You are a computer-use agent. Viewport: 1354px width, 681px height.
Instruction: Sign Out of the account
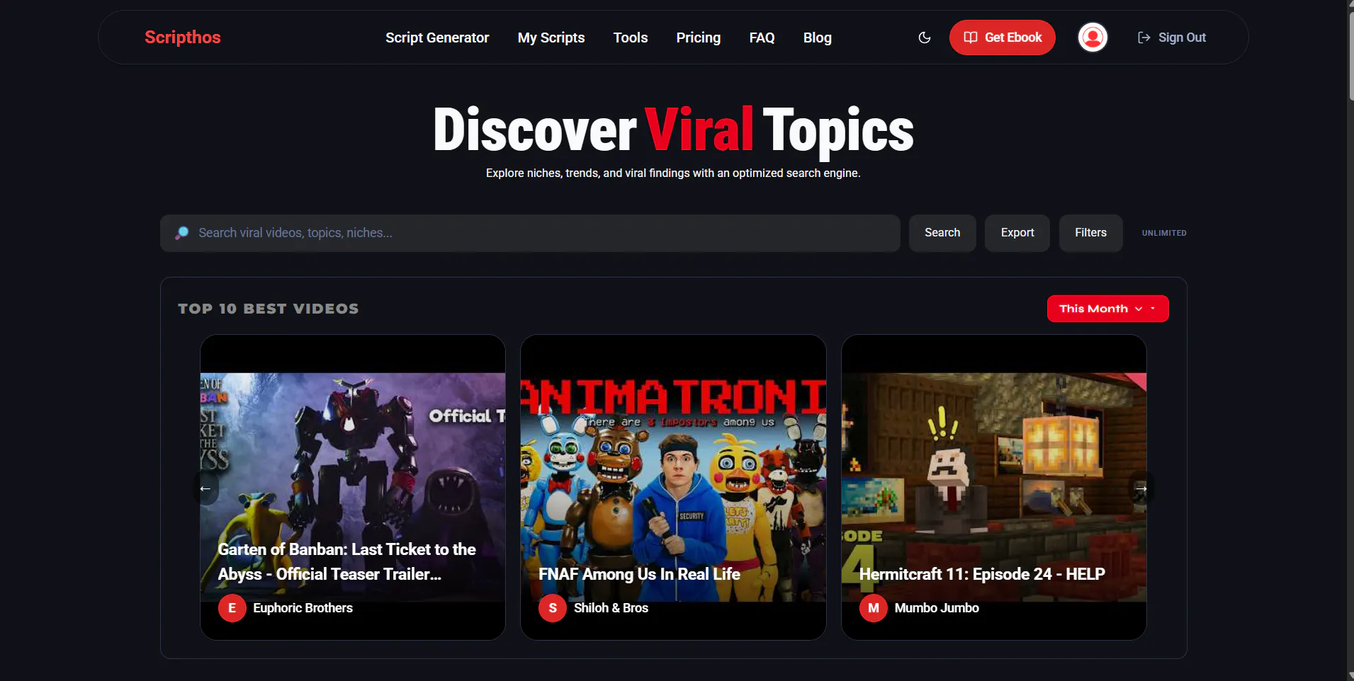click(1172, 38)
